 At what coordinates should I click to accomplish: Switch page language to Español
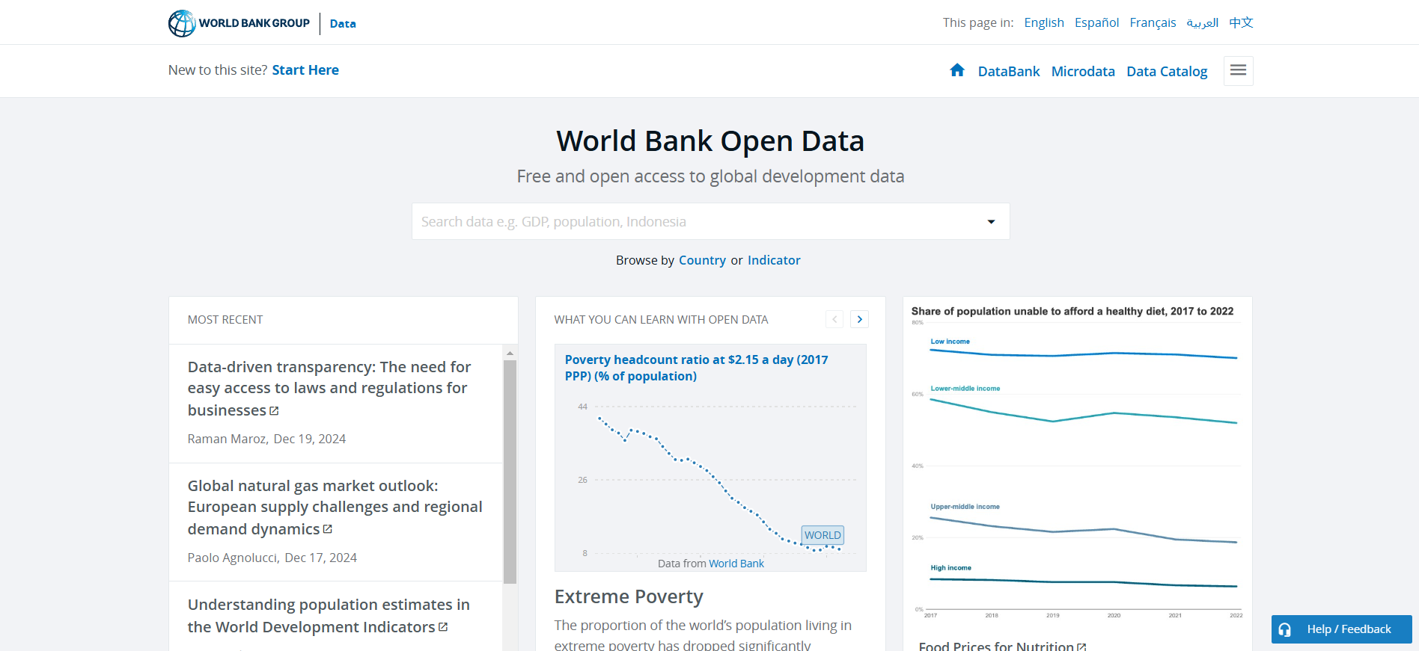[1096, 22]
